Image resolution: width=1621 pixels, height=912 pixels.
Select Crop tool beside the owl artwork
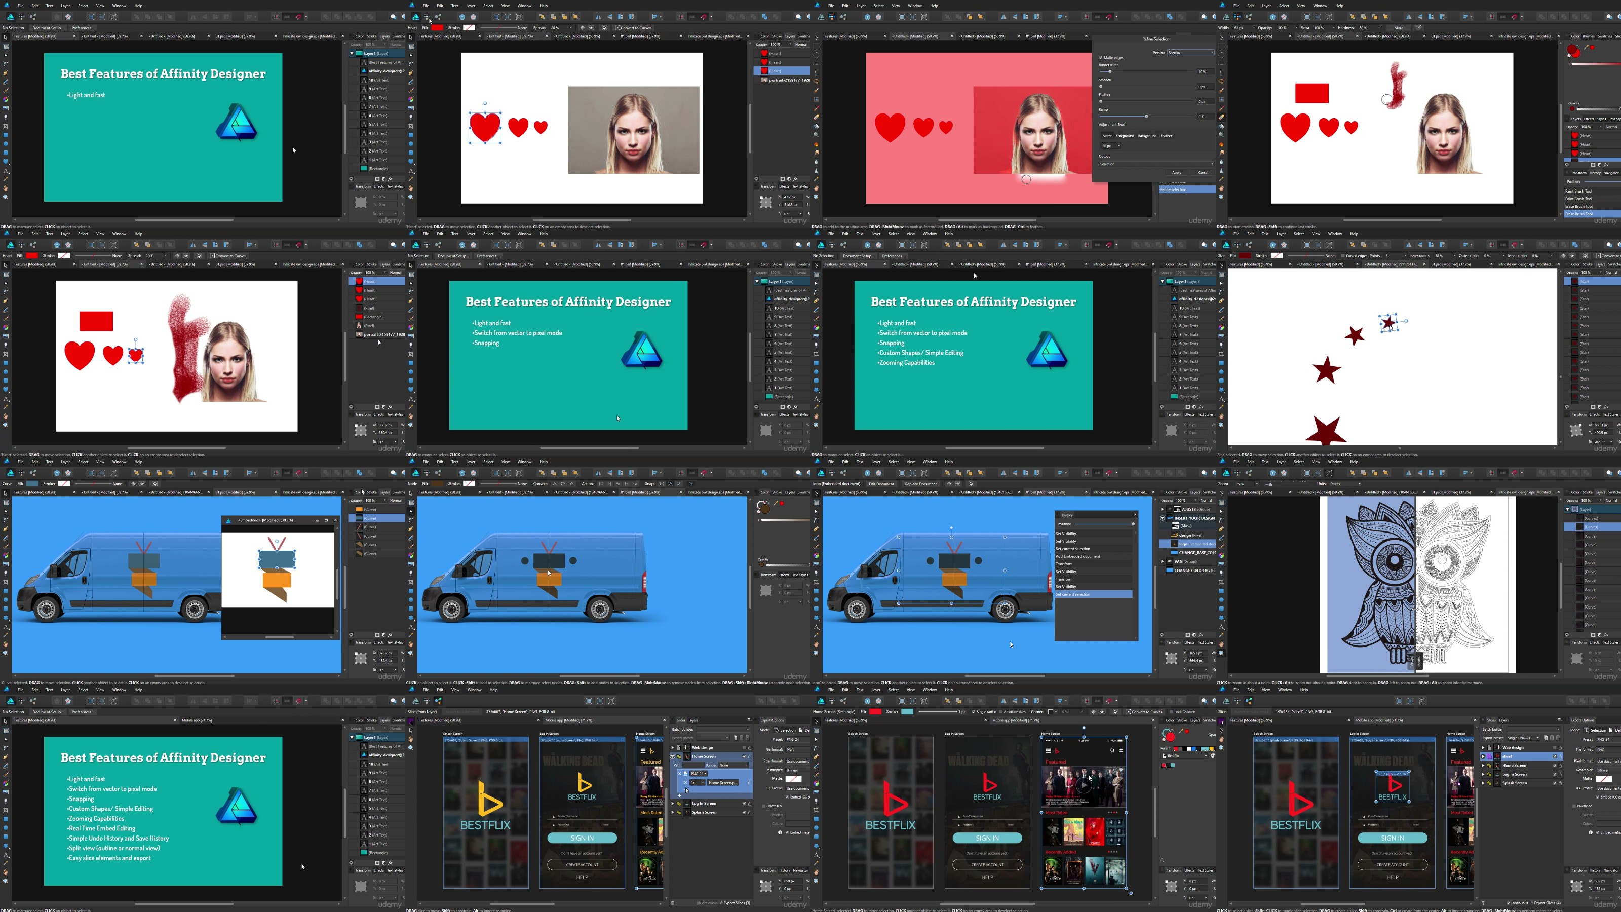(1222, 582)
